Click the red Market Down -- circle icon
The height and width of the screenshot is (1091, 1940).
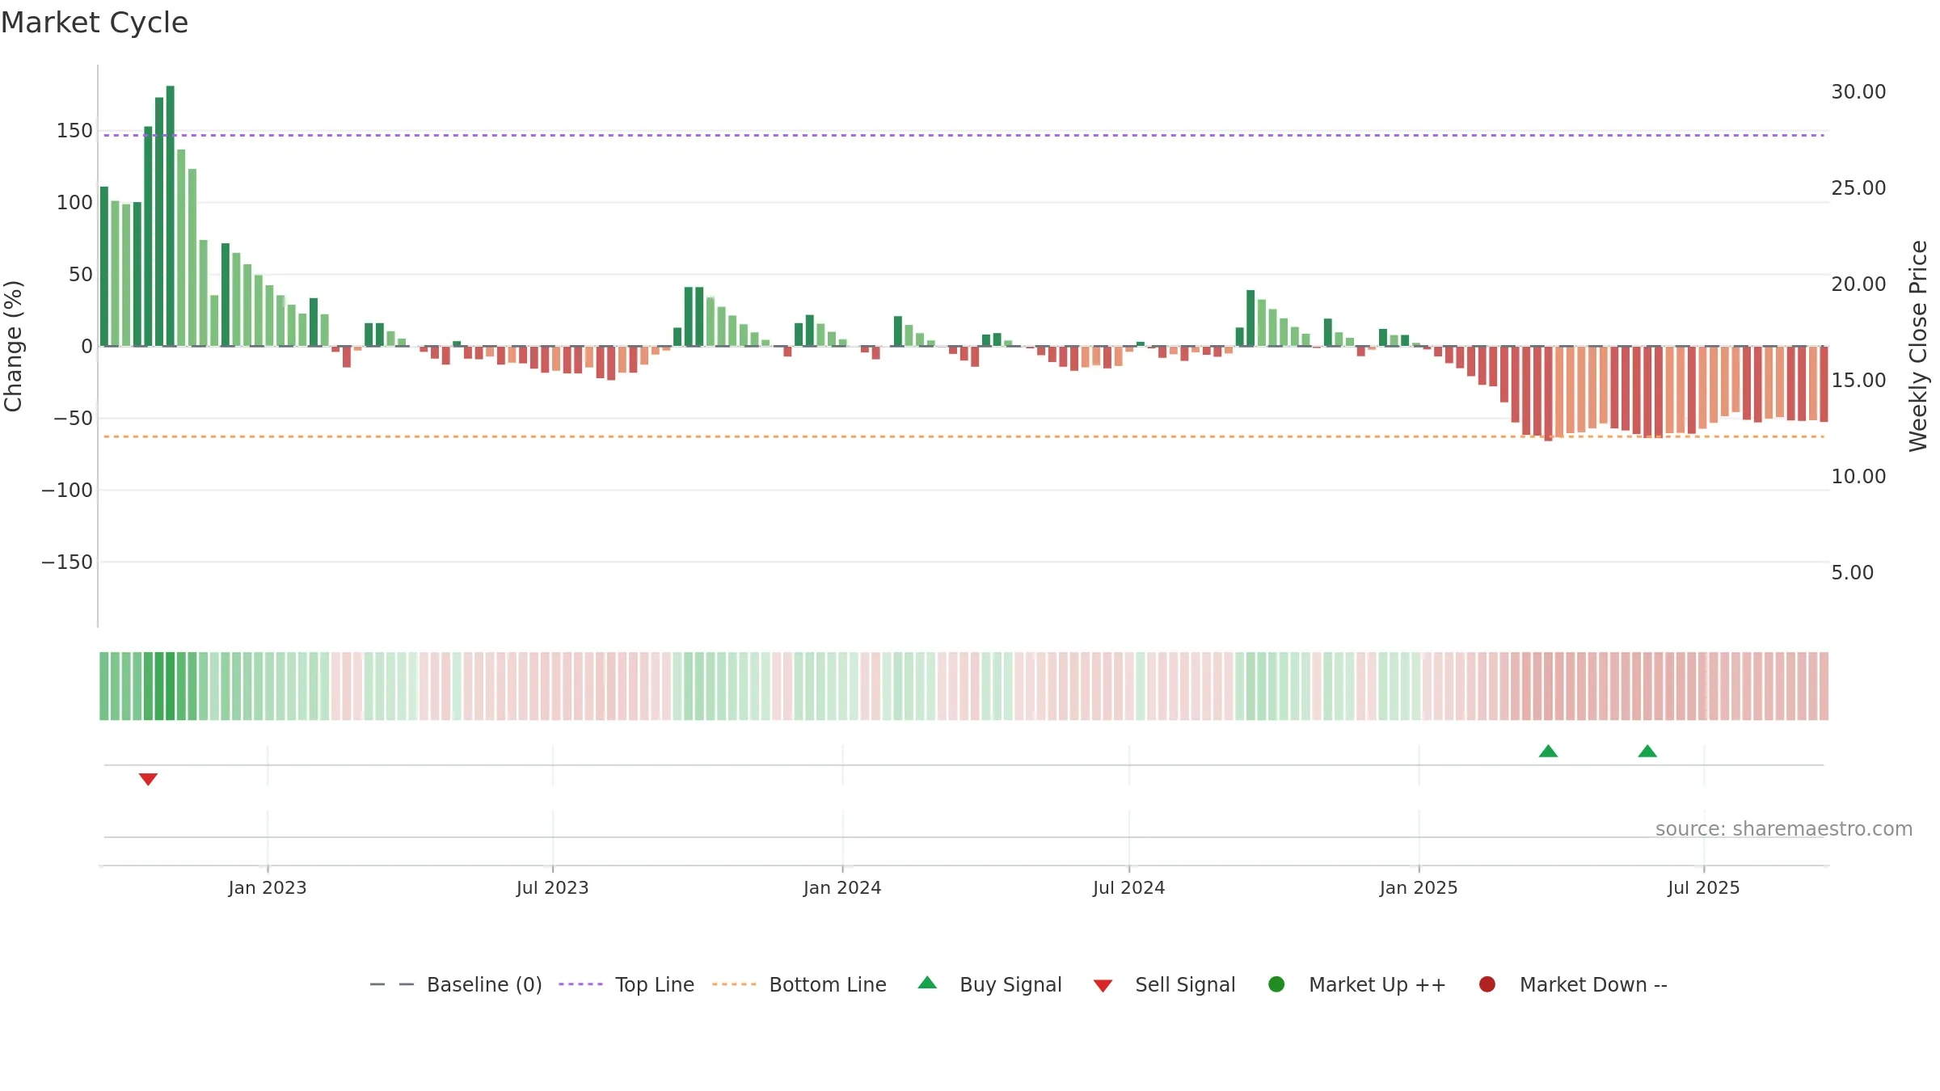coord(1487,984)
